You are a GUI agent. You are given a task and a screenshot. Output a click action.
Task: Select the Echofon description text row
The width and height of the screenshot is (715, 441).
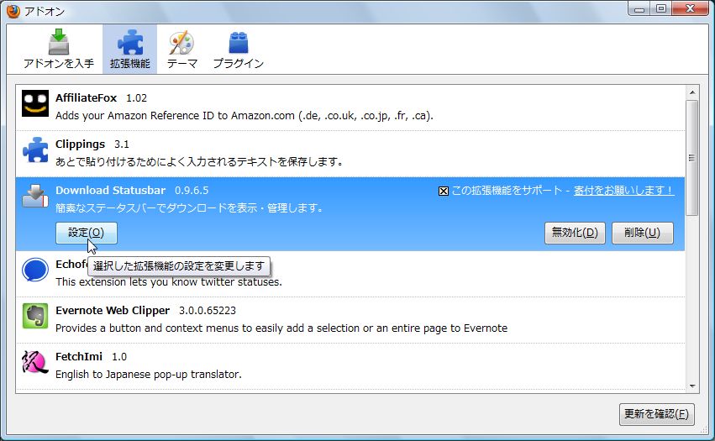169,282
